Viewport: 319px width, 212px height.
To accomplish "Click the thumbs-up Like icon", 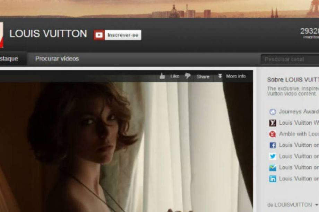I will [162, 76].
